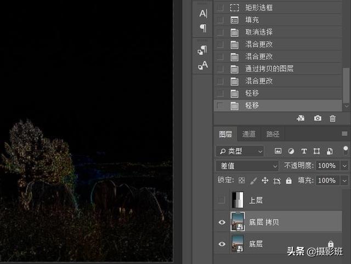
Task: Open the Paragraph Styles panel icon
Action: pyautogui.click(x=203, y=50)
